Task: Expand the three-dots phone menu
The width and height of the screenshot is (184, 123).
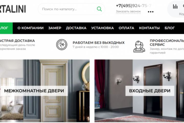Action: point(151,12)
